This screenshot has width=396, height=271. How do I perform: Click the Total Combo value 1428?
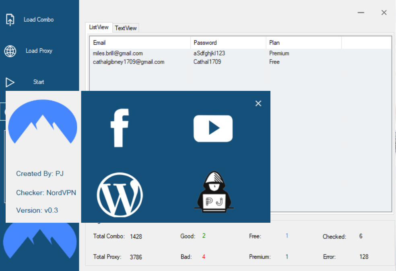coord(136,237)
